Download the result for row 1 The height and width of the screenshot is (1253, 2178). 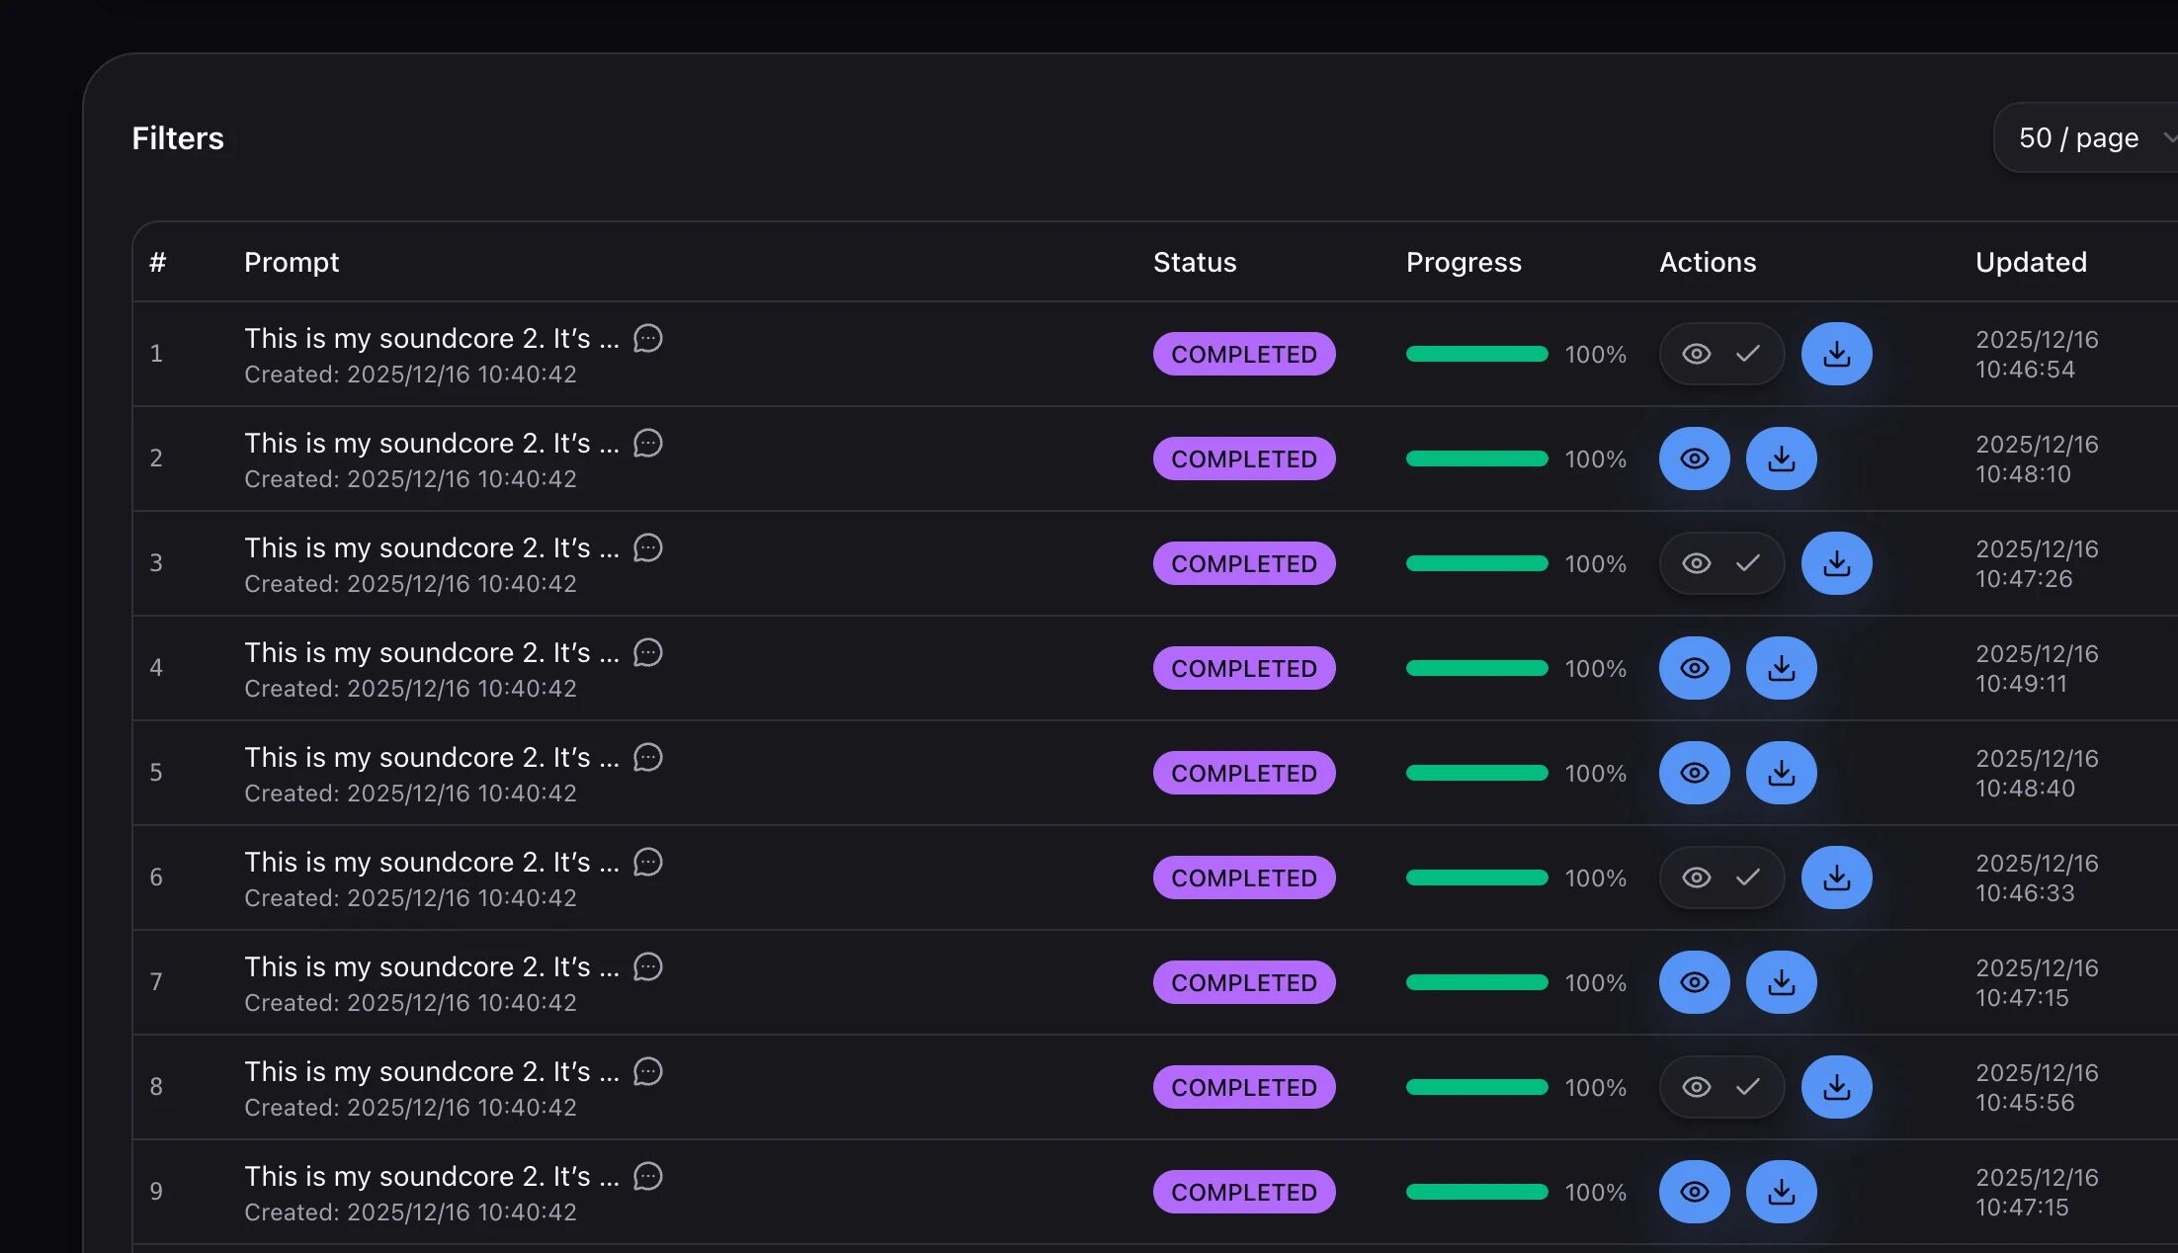click(x=1836, y=354)
